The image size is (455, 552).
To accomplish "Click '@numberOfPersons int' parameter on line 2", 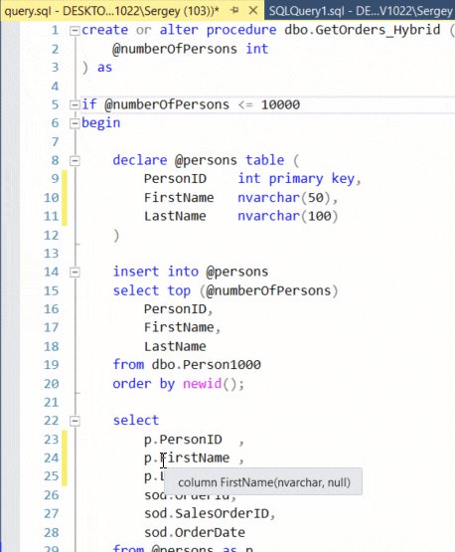I will [190, 49].
